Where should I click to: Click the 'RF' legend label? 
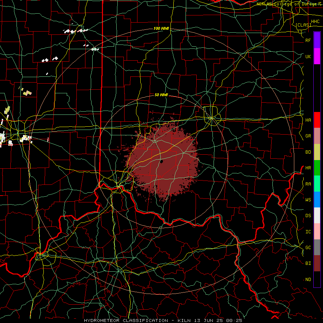308,40
